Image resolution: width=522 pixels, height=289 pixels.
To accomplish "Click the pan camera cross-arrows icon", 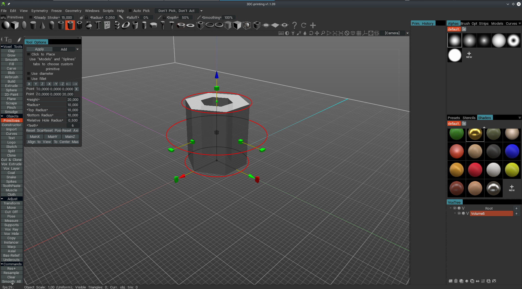I will (317, 33).
